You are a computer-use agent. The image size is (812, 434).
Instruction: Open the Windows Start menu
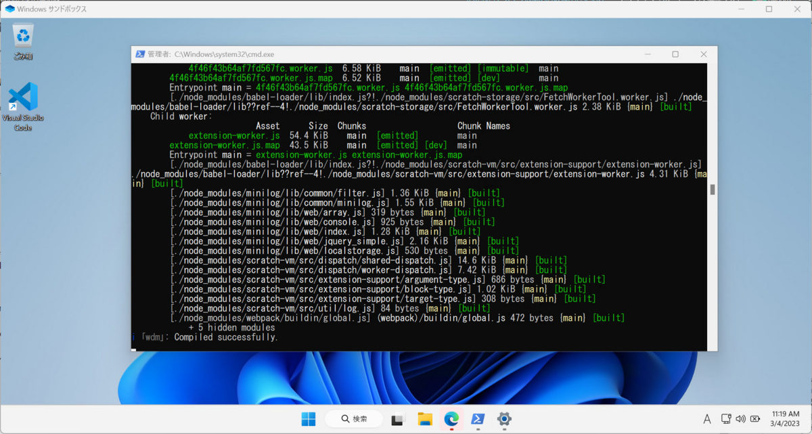click(x=309, y=419)
